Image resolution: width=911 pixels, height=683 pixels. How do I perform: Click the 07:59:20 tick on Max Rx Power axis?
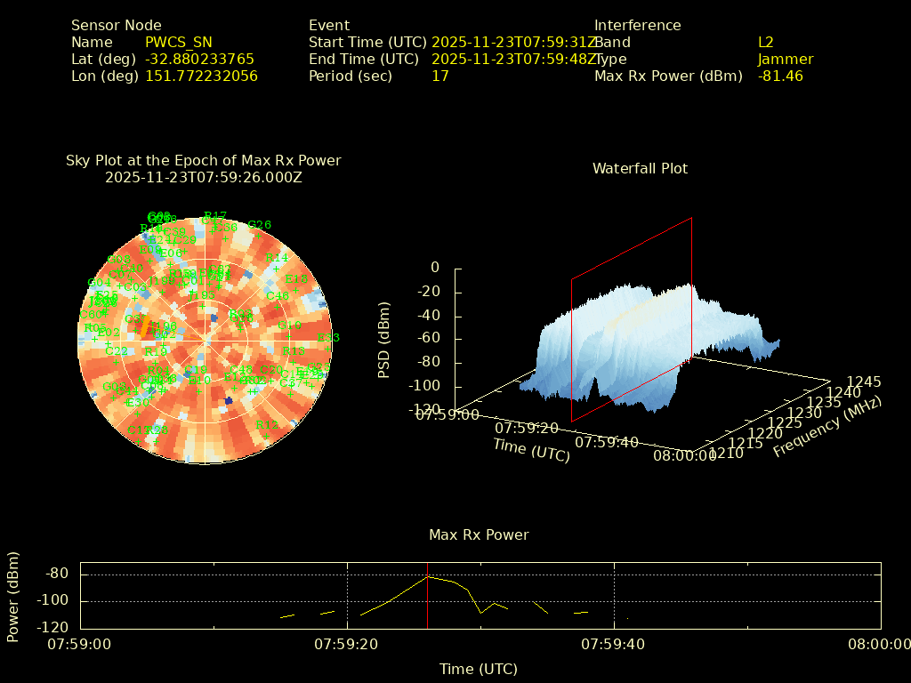click(347, 644)
